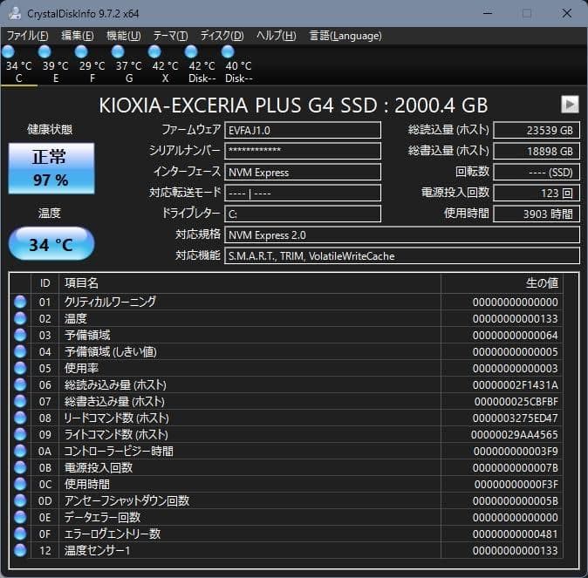This screenshot has width=588, height=578.
Task: Click status icon for 05 使用率 row
Action: point(20,368)
